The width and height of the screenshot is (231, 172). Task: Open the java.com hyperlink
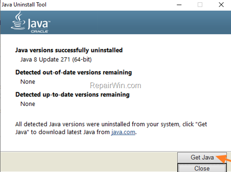click(123, 132)
